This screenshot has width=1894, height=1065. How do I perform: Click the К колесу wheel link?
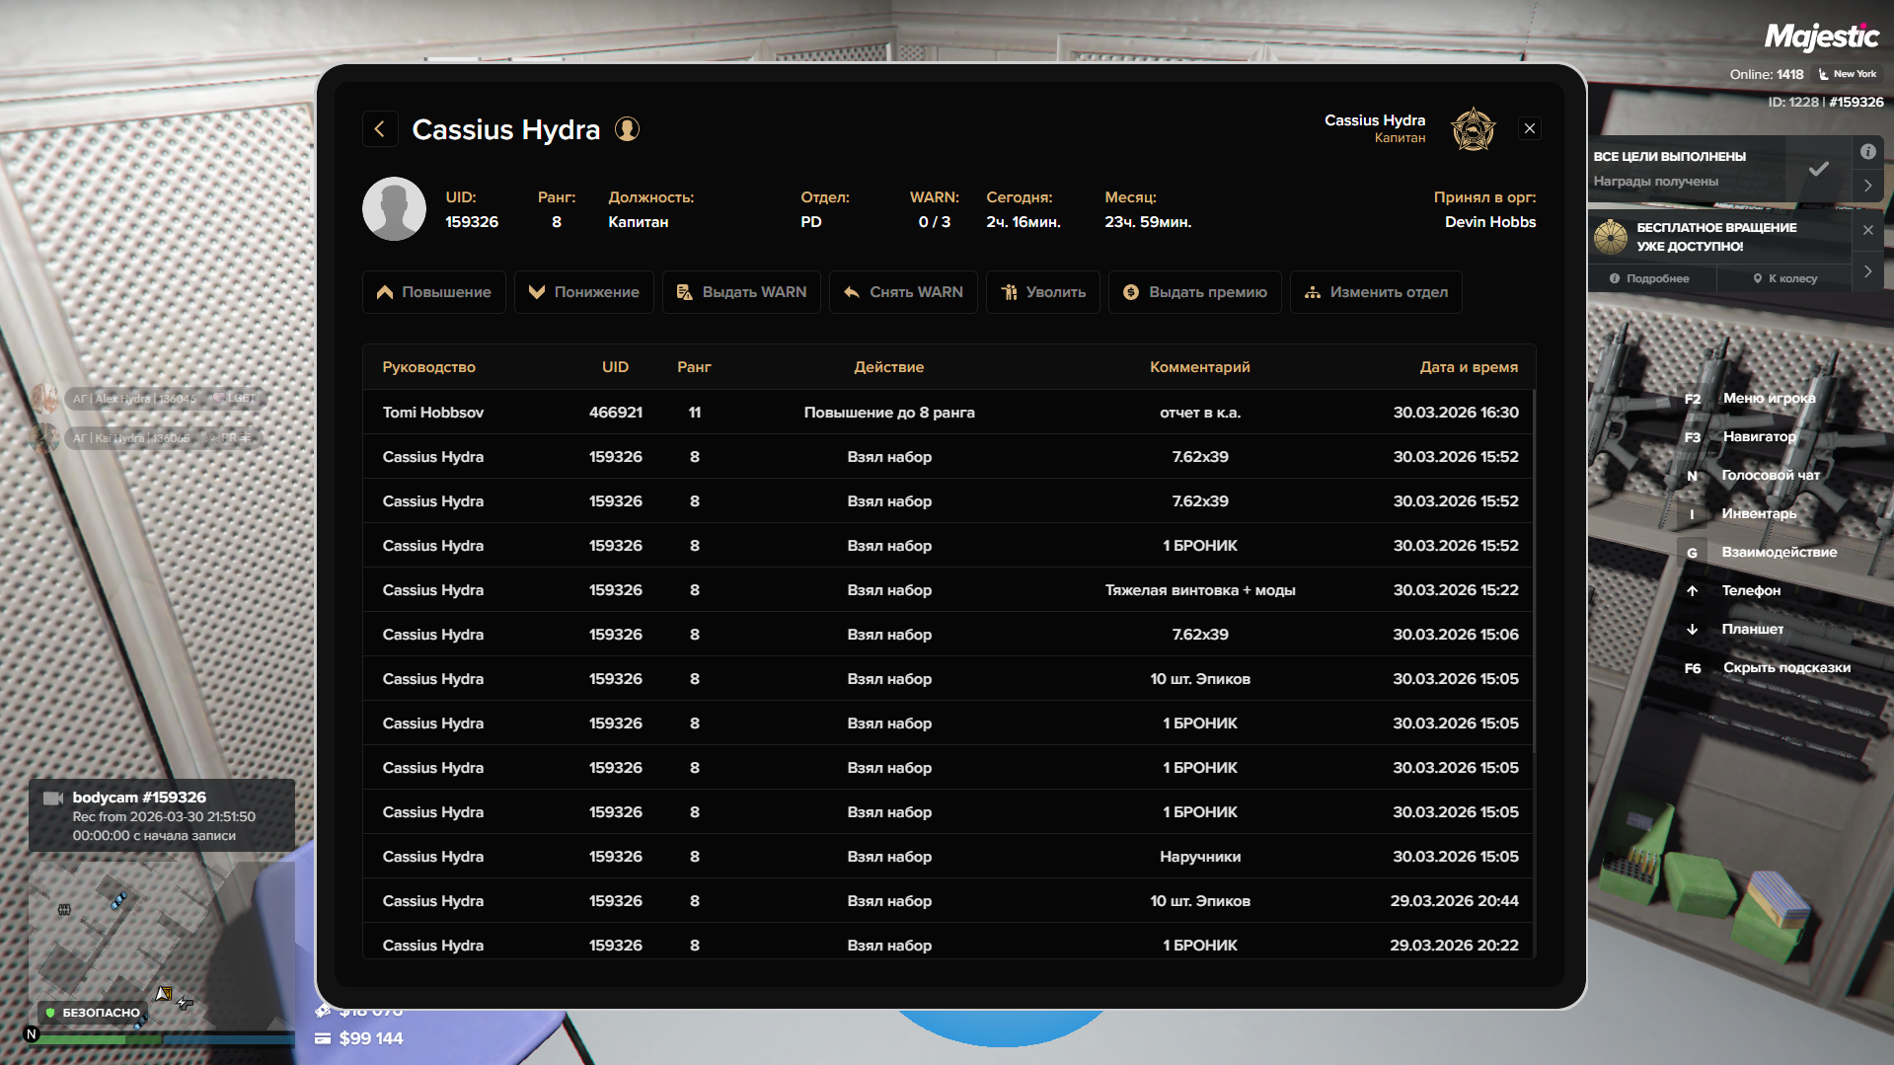tap(1784, 278)
